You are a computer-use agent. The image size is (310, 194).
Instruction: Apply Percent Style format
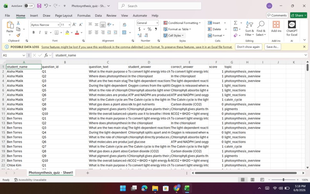point(150,29)
